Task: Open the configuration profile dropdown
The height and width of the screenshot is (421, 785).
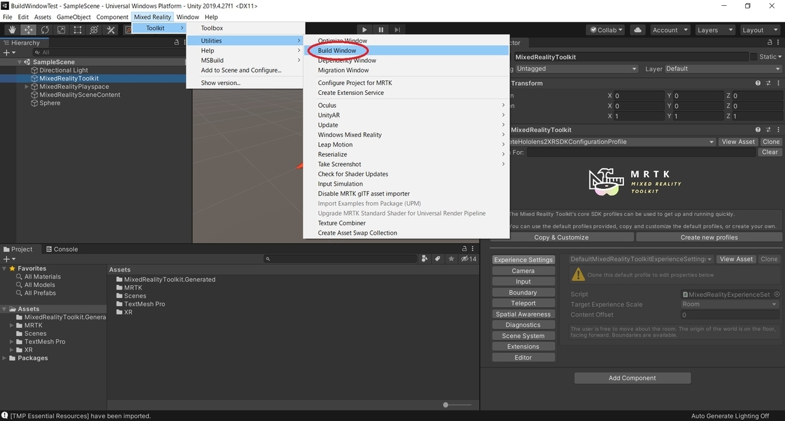Action: point(612,142)
